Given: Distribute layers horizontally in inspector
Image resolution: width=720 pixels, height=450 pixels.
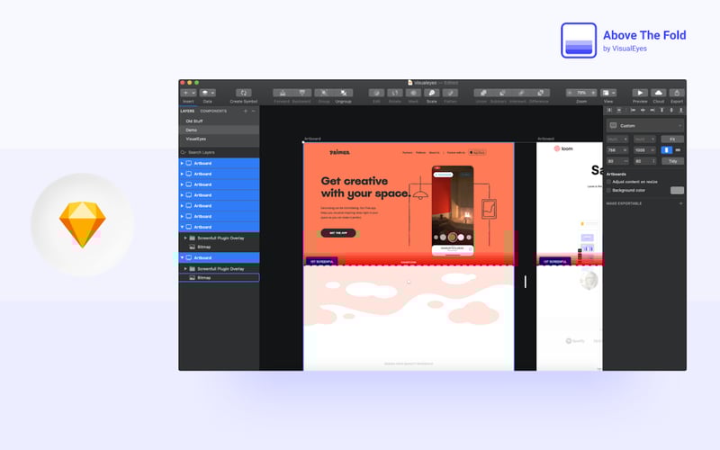Looking at the screenshot, I should point(609,110).
